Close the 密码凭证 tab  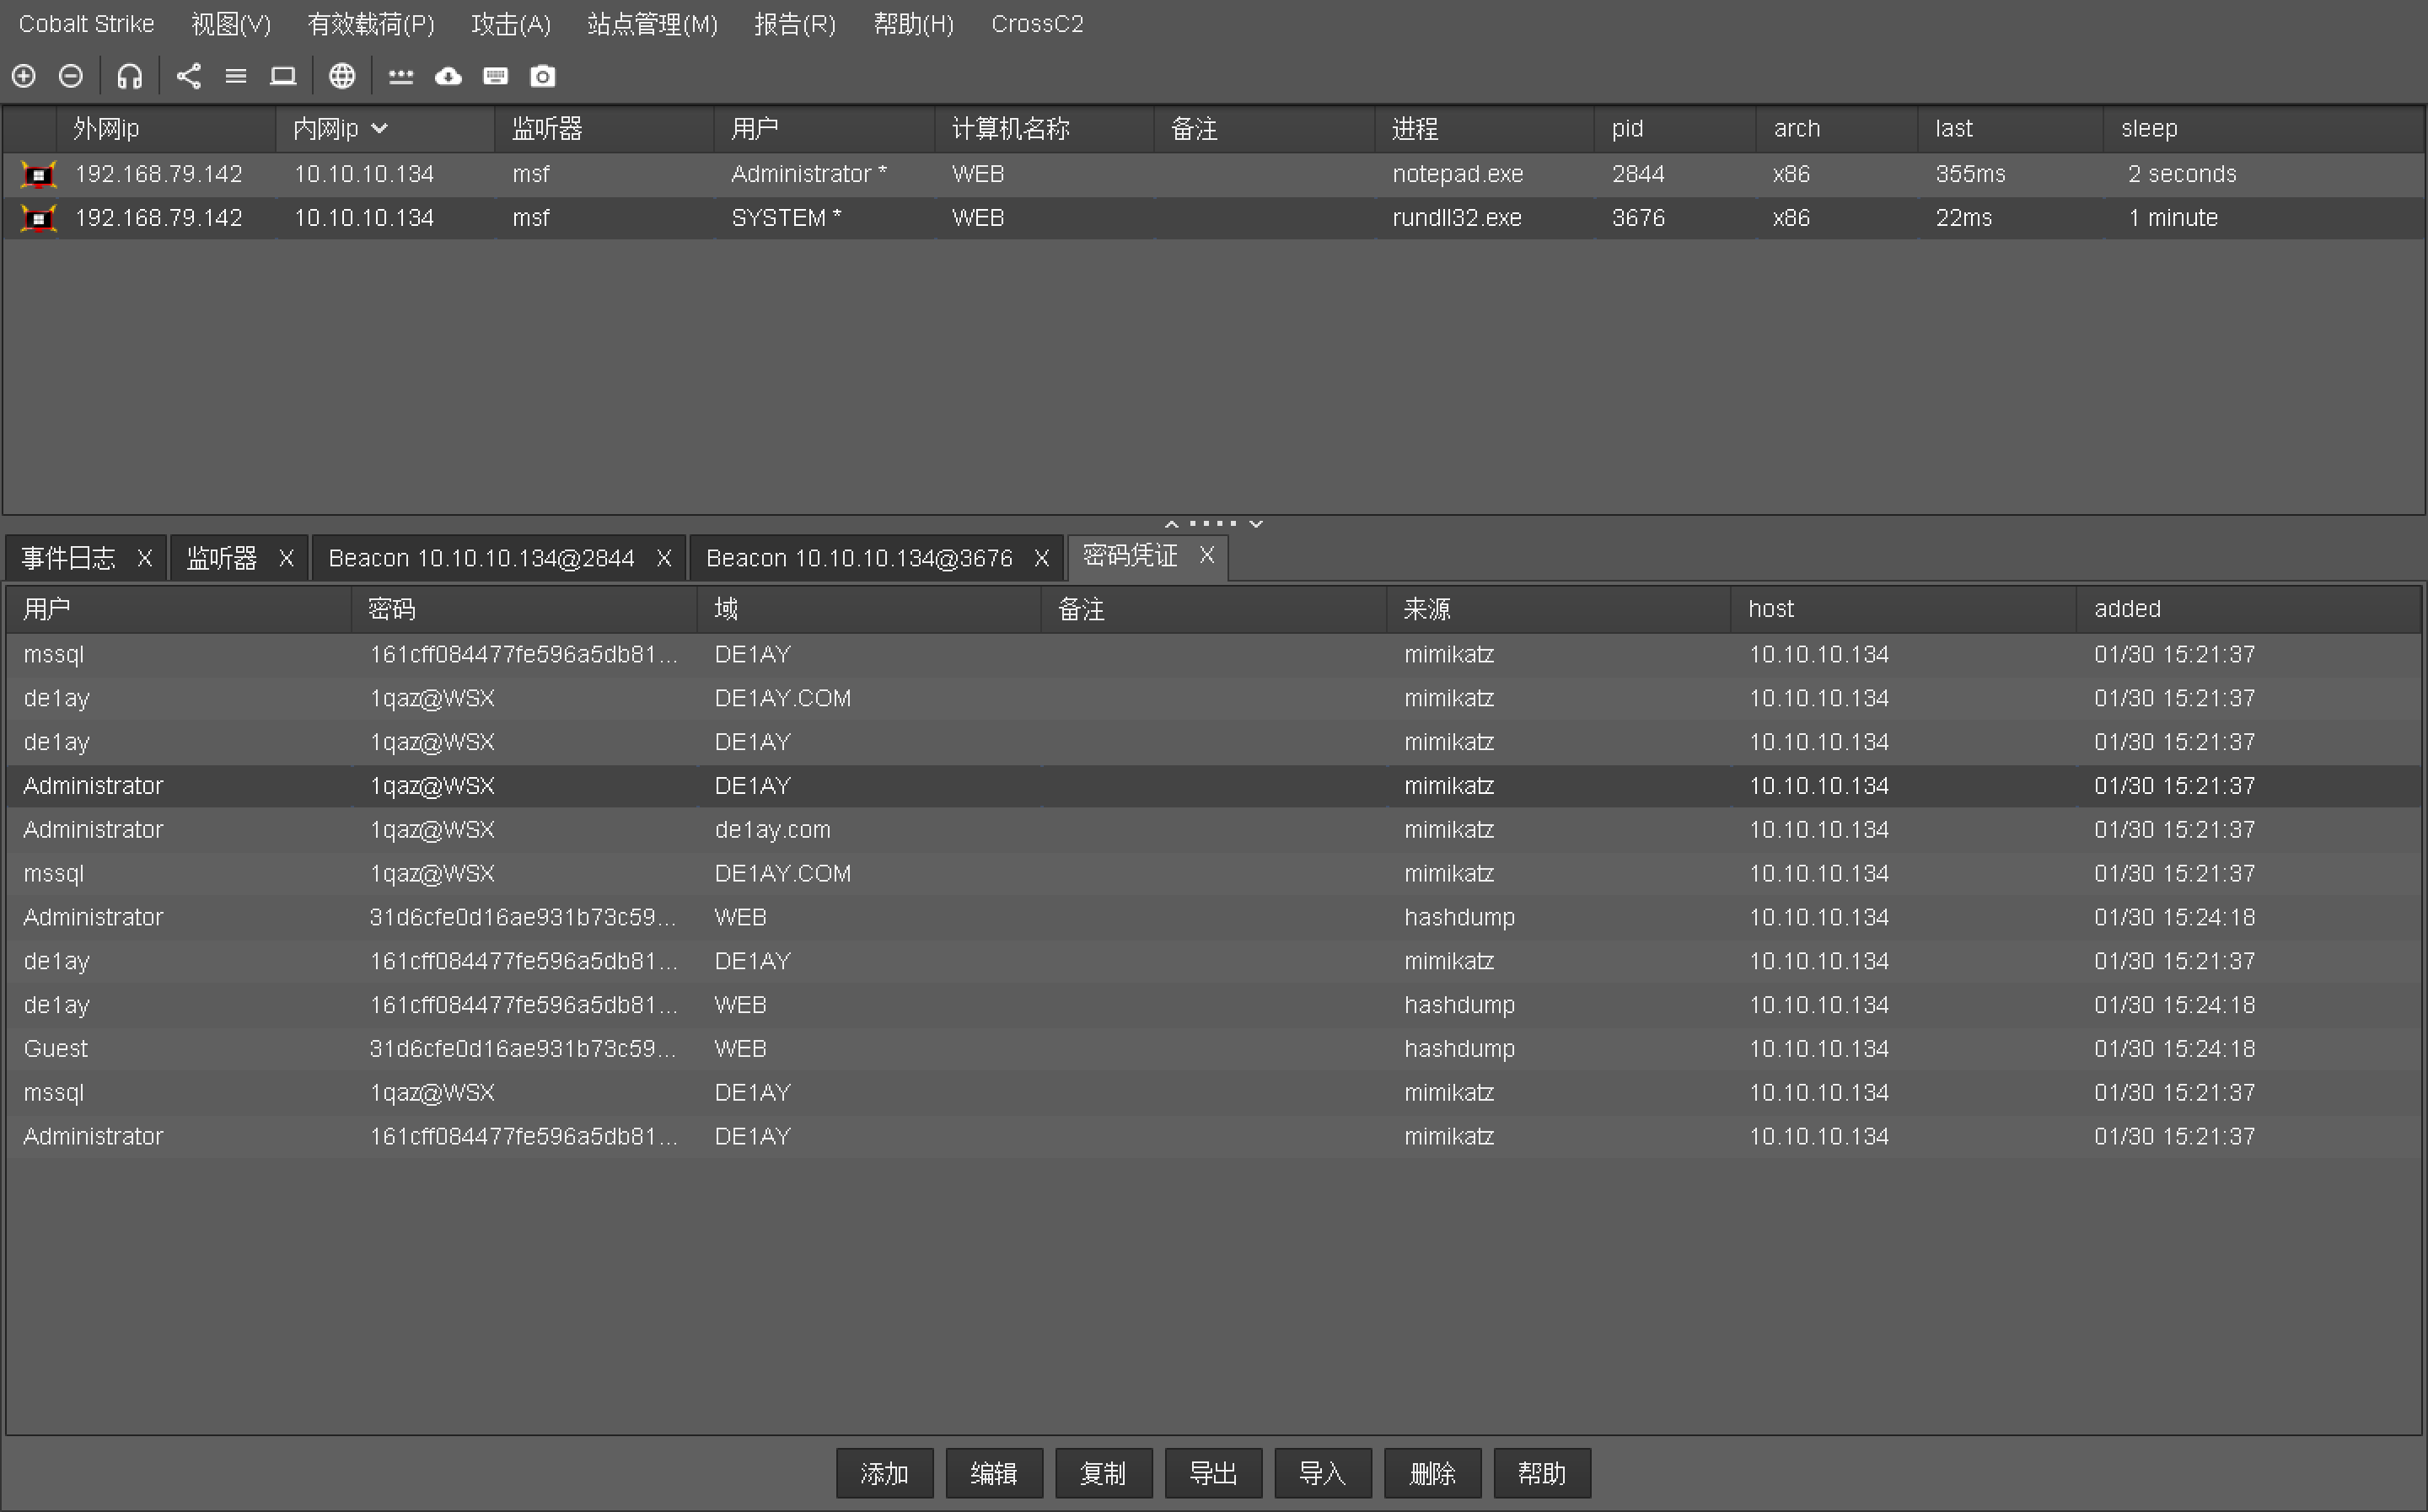coord(1207,555)
